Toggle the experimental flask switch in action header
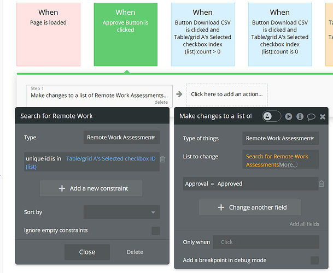Image resolution: width=333 pixels, height=273 pixels. [x=272, y=116]
